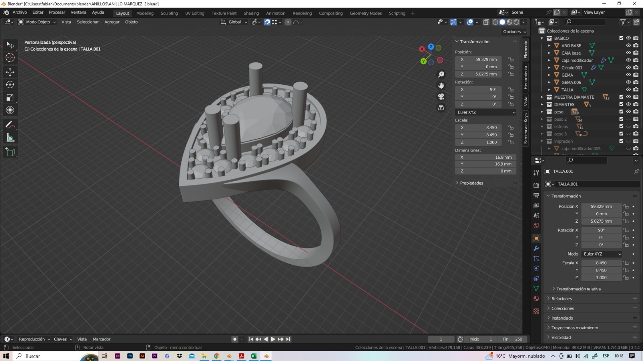Image resolution: width=643 pixels, height=361 pixels.
Task: Uncheck the DIMANTES collection checkbox
Action: pyautogui.click(x=621, y=104)
